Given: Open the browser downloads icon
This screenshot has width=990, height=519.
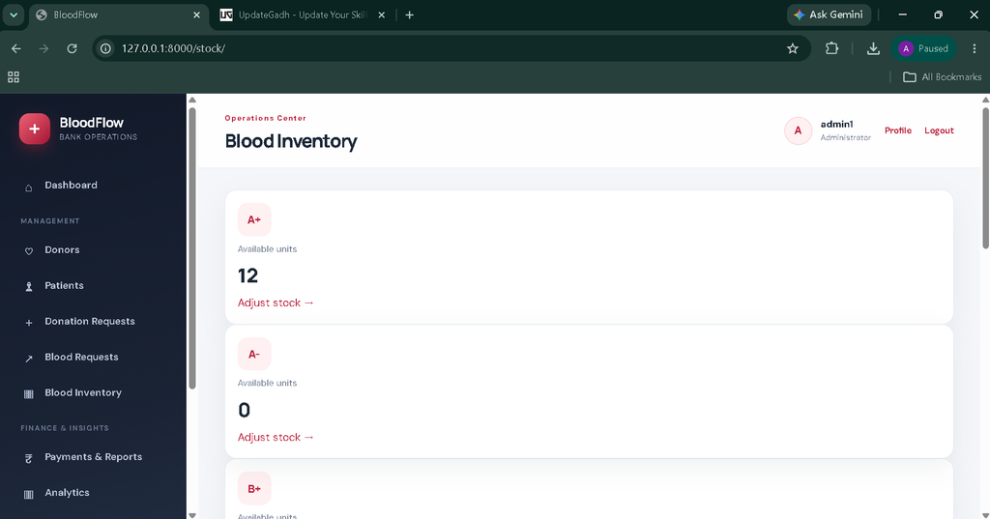Looking at the screenshot, I should 873,48.
